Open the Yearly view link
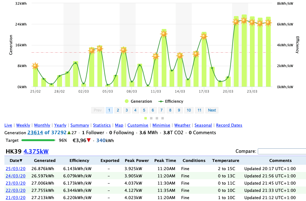306x201 pixels. tap(60, 125)
